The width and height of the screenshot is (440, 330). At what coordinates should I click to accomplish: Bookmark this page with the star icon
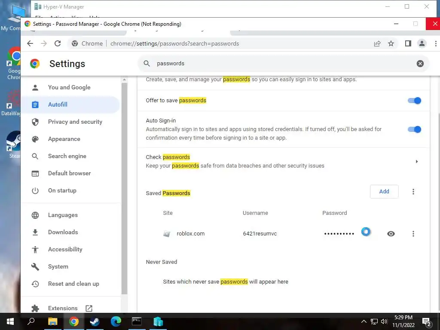coord(391,43)
